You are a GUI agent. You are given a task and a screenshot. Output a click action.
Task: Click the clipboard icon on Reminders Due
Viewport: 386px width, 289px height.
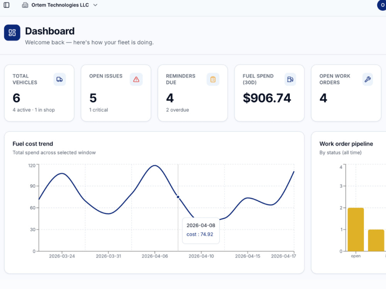(x=213, y=79)
